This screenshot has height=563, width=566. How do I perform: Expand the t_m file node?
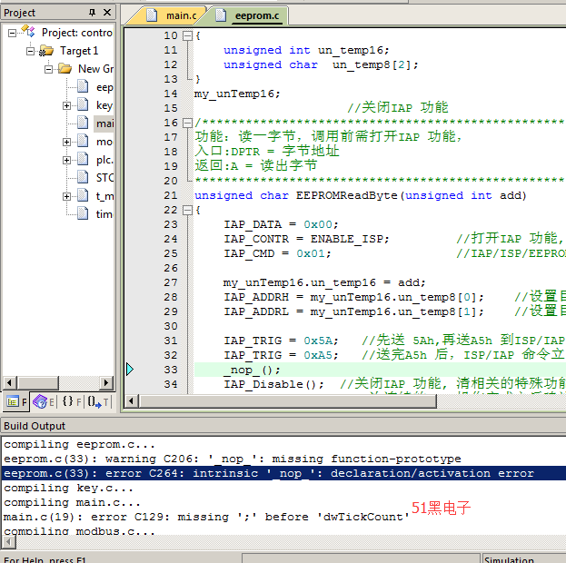tap(66, 196)
